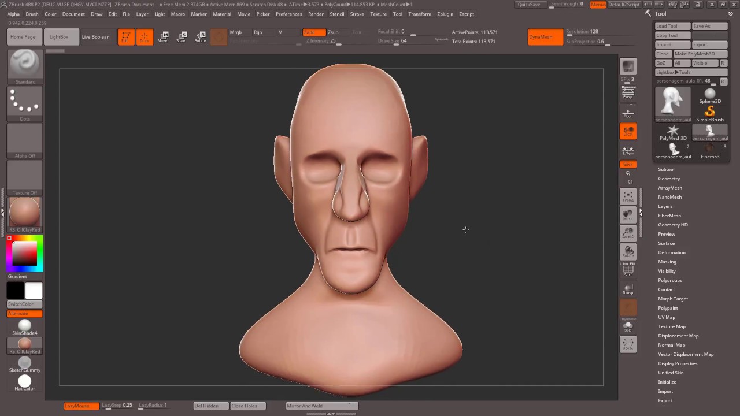Toggle Solo mode

[x=628, y=326]
